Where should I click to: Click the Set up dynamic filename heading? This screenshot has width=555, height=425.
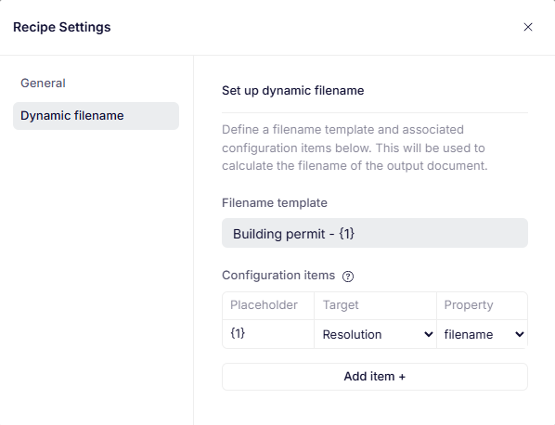coord(292,91)
